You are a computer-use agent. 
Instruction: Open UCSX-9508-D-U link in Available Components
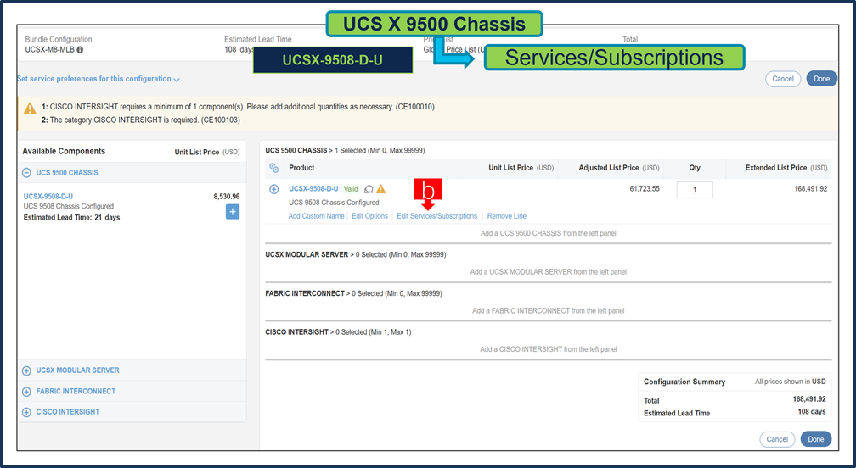[48, 196]
